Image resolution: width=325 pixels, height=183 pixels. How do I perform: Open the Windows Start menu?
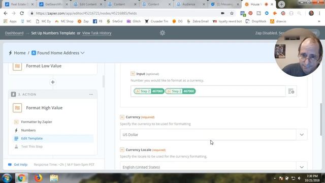pyautogui.click(x=7, y=178)
